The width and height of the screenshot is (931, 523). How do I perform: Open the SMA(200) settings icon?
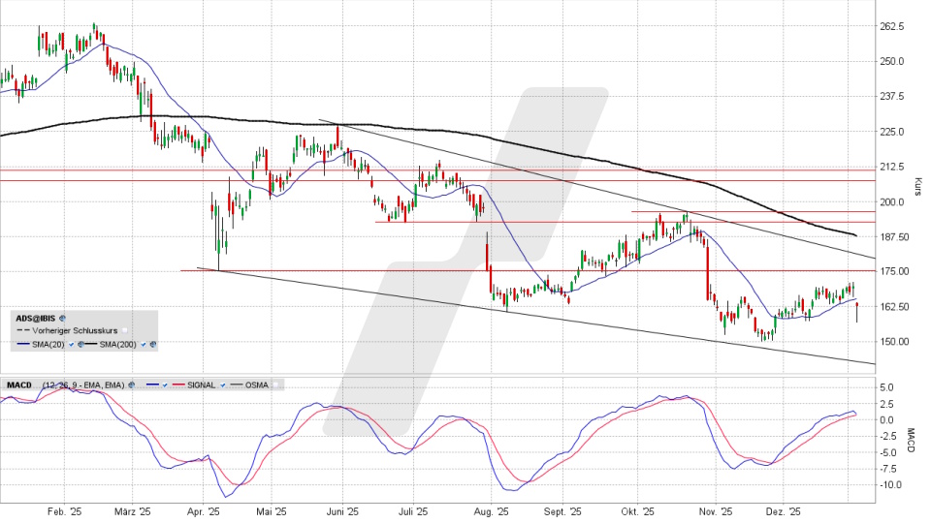pos(153,344)
